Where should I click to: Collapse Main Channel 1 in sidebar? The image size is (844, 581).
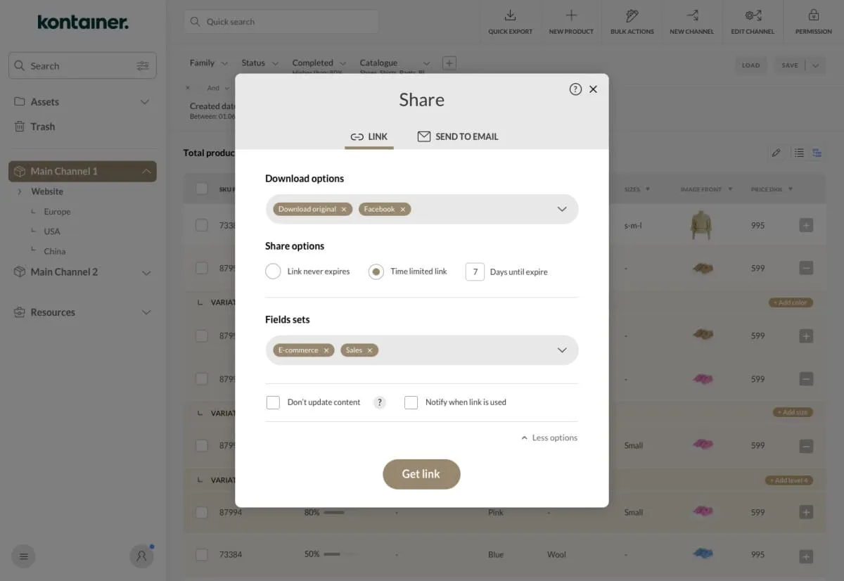click(146, 172)
